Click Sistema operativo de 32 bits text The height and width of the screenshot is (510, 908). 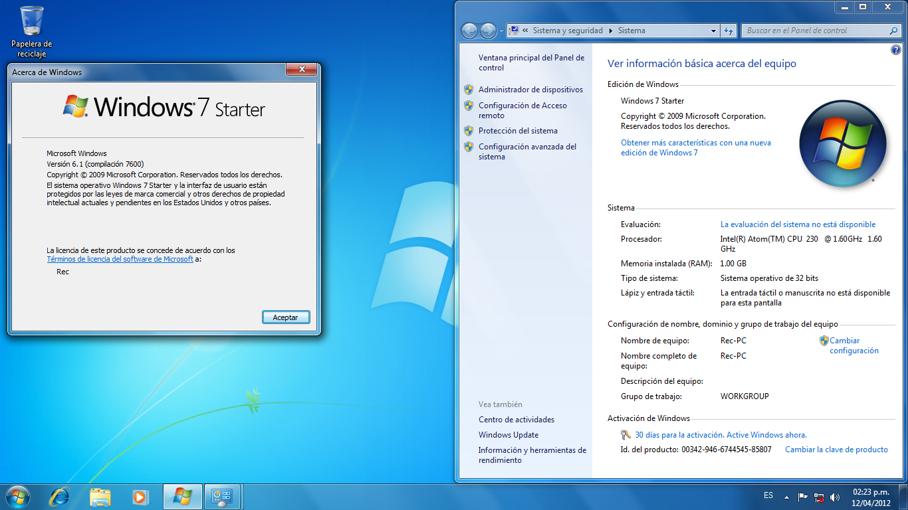(x=769, y=278)
